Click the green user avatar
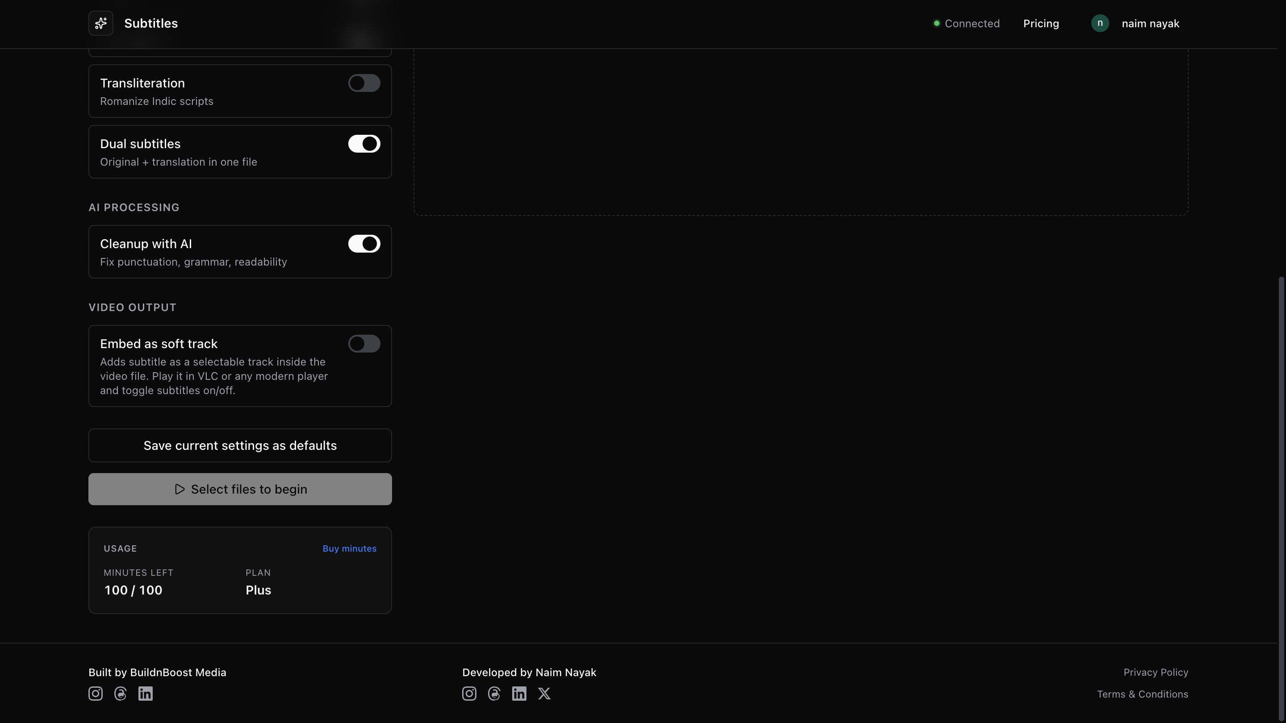Screen dimensions: 1286x723 (x=1100, y=24)
